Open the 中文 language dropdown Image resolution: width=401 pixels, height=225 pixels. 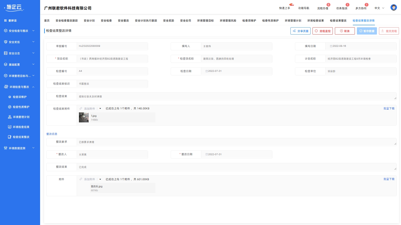[x=379, y=8]
